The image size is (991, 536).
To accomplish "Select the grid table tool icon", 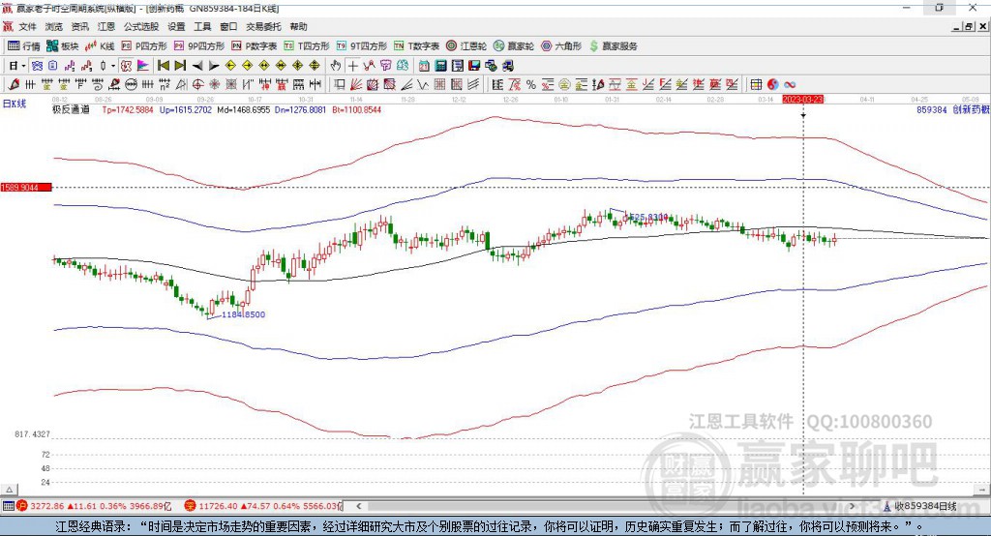I will point(756,84).
